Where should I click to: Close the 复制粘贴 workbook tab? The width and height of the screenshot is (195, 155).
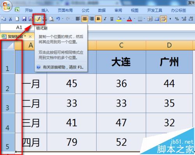(30, 37)
